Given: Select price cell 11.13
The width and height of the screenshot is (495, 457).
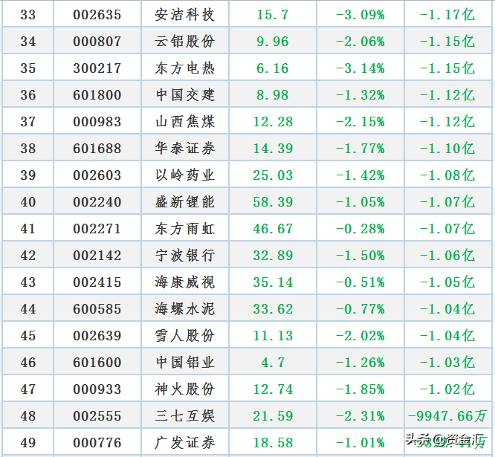Looking at the screenshot, I should point(273,336).
